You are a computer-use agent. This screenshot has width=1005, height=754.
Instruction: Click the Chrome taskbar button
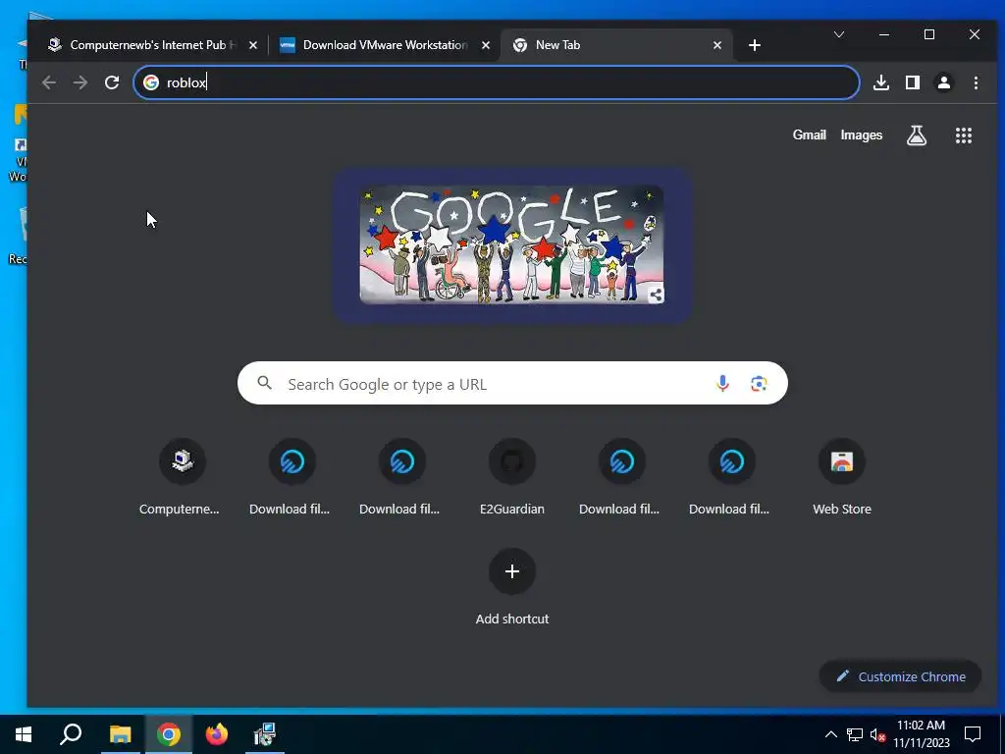169,734
